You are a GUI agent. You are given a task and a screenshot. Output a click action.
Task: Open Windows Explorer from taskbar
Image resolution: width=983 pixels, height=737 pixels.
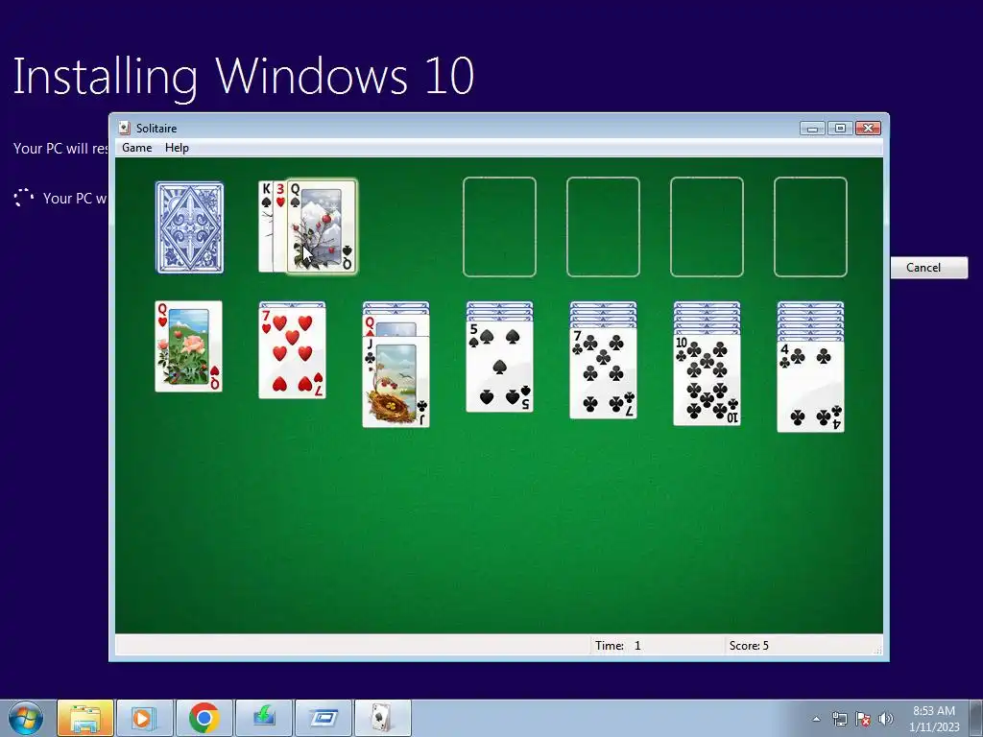[x=85, y=718]
